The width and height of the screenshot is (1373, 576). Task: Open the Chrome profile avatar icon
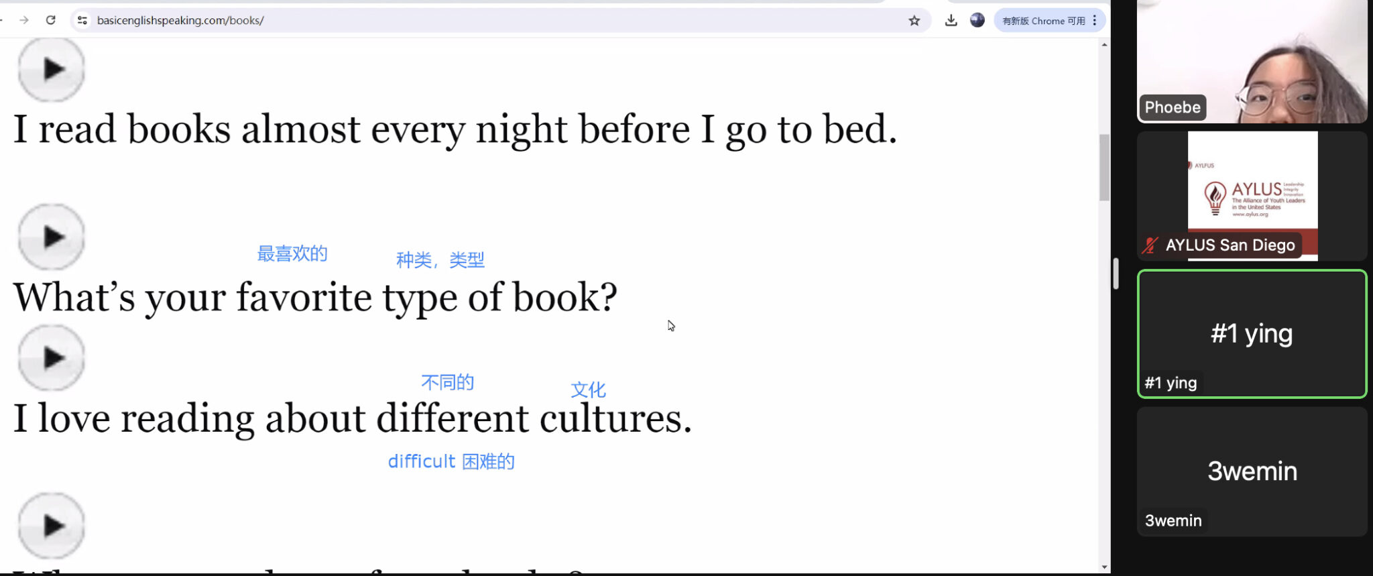(x=977, y=20)
